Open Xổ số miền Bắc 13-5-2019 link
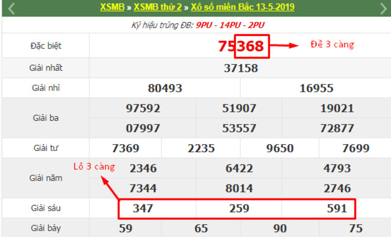The image size is (391, 237). [x=243, y=7]
